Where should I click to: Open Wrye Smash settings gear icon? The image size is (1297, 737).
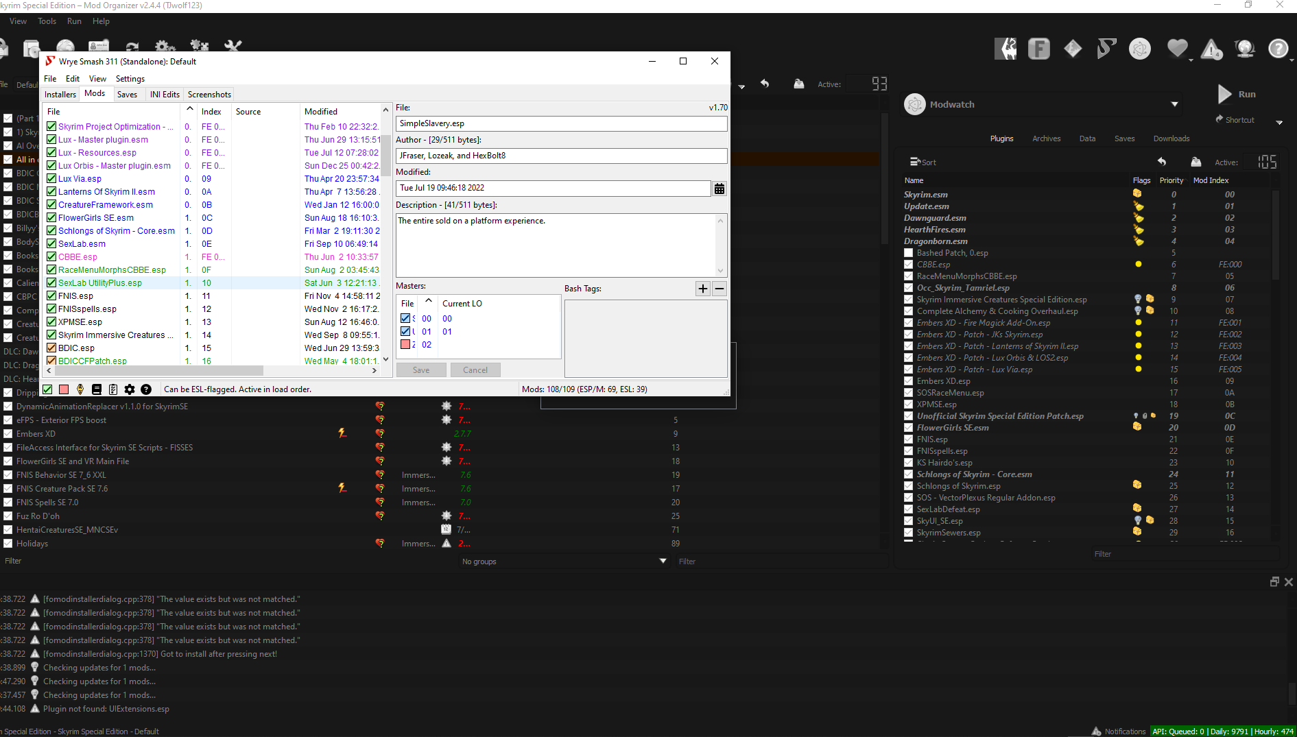[130, 389]
